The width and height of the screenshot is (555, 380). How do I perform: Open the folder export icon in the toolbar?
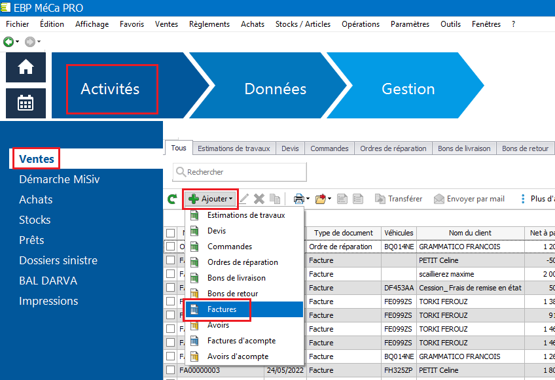[321, 199]
